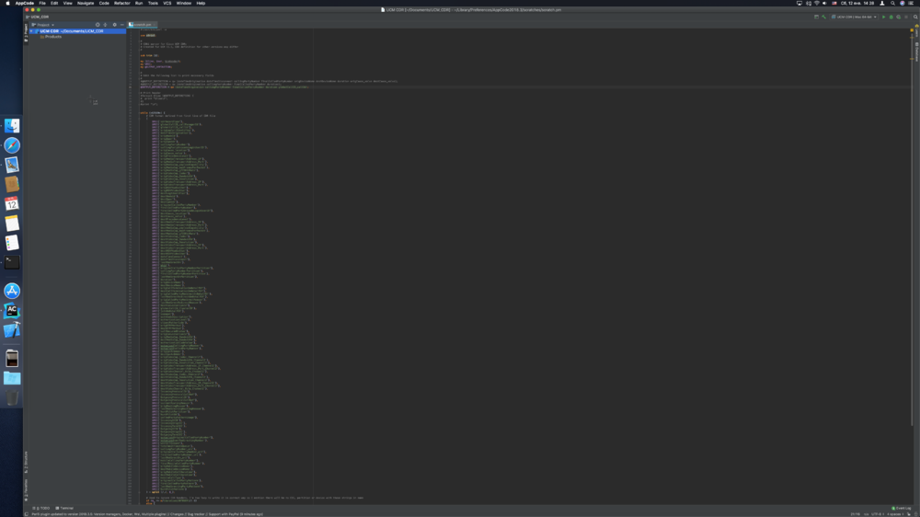Image resolution: width=920 pixels, height=517 pixels.
Task: Click the Search Everywhere magnifier icon
Action: click(915, 17)
